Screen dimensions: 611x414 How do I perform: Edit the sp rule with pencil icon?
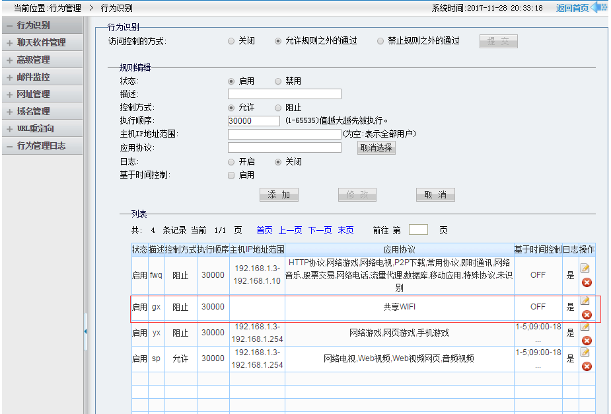pyautogui.click(x=585, y=352)
